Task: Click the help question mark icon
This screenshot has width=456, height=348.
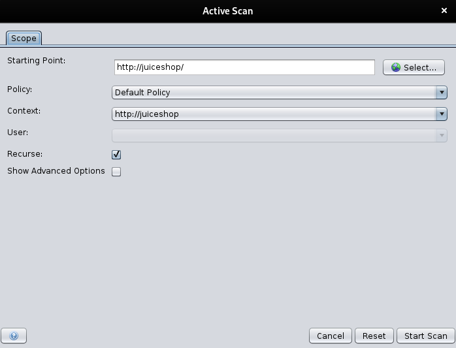Action: click(14, 336)
